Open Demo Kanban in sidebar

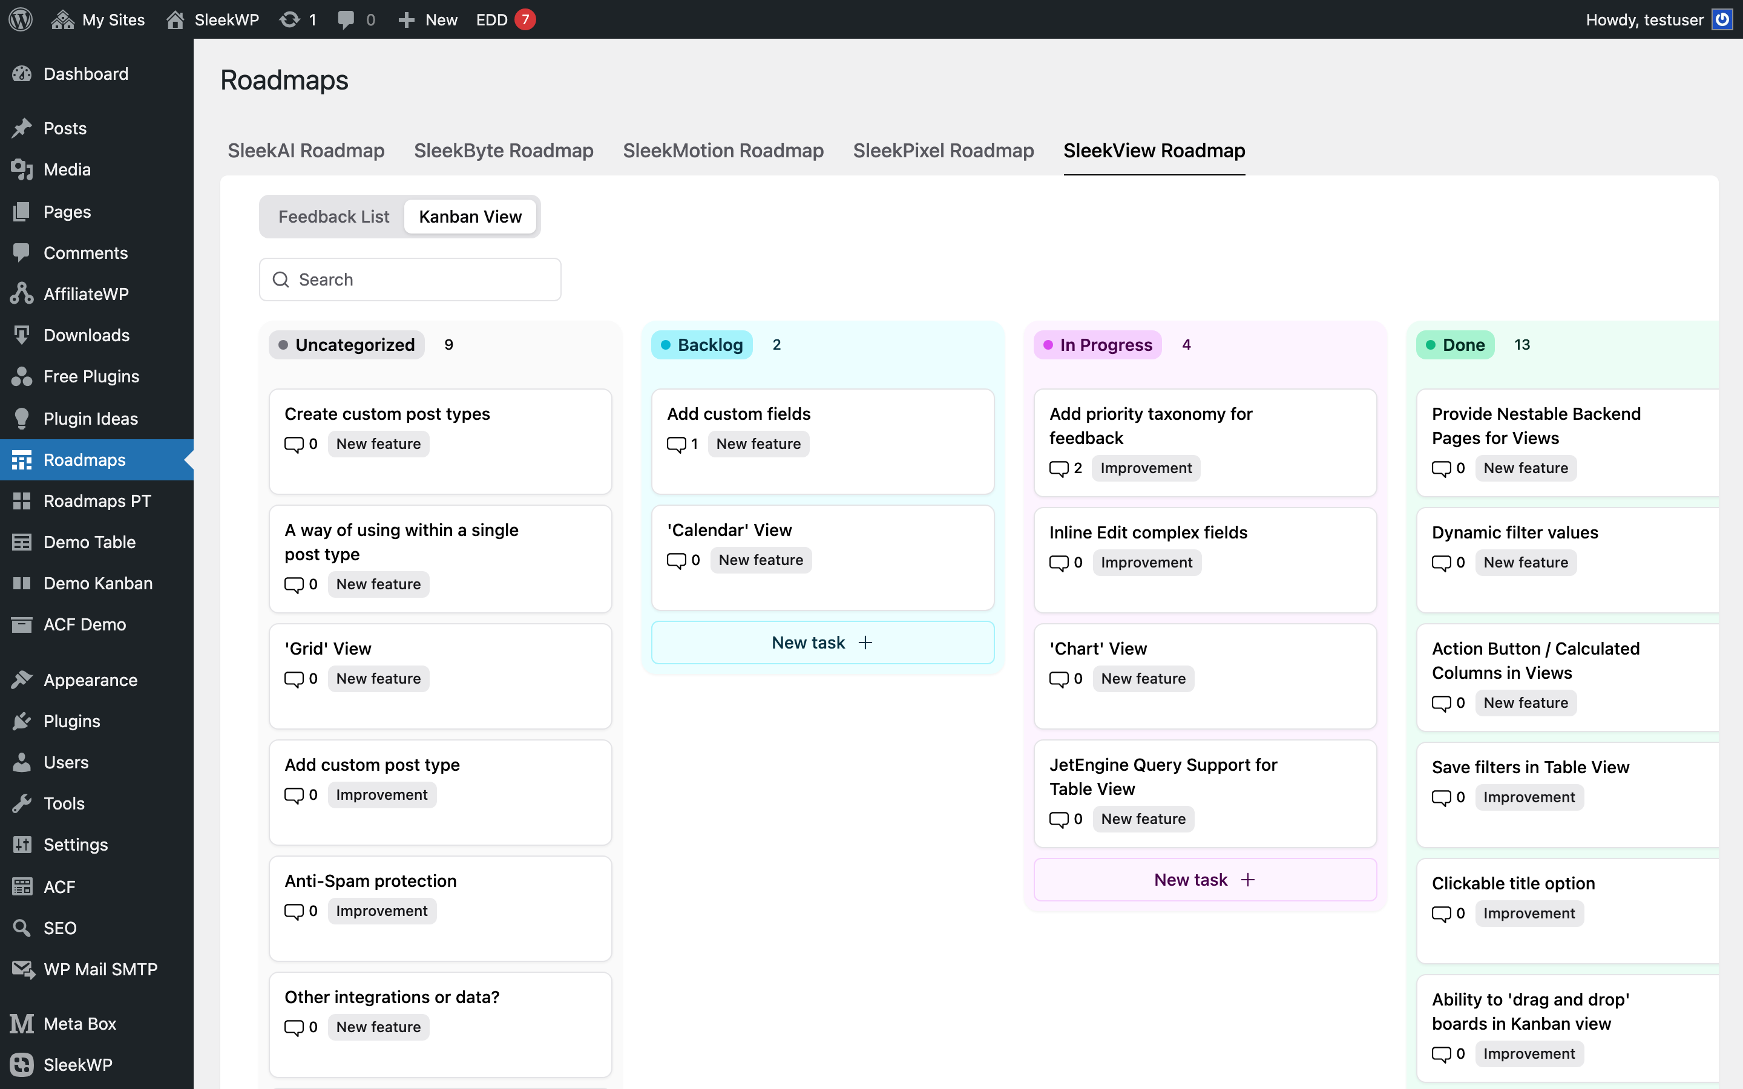(x=98, y=583)
